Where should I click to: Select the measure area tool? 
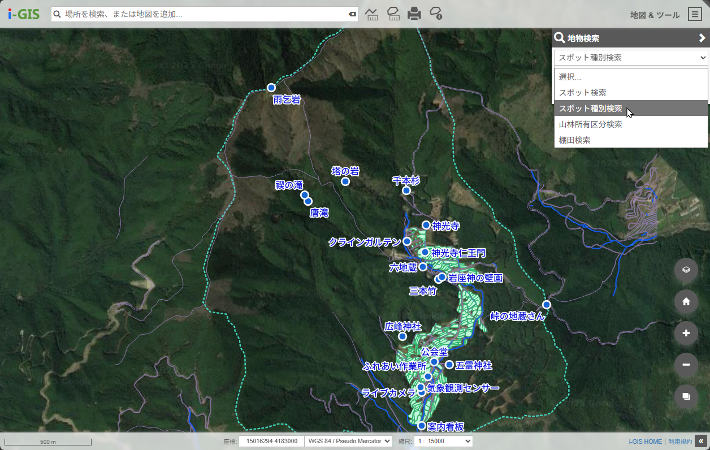[393, 14]
